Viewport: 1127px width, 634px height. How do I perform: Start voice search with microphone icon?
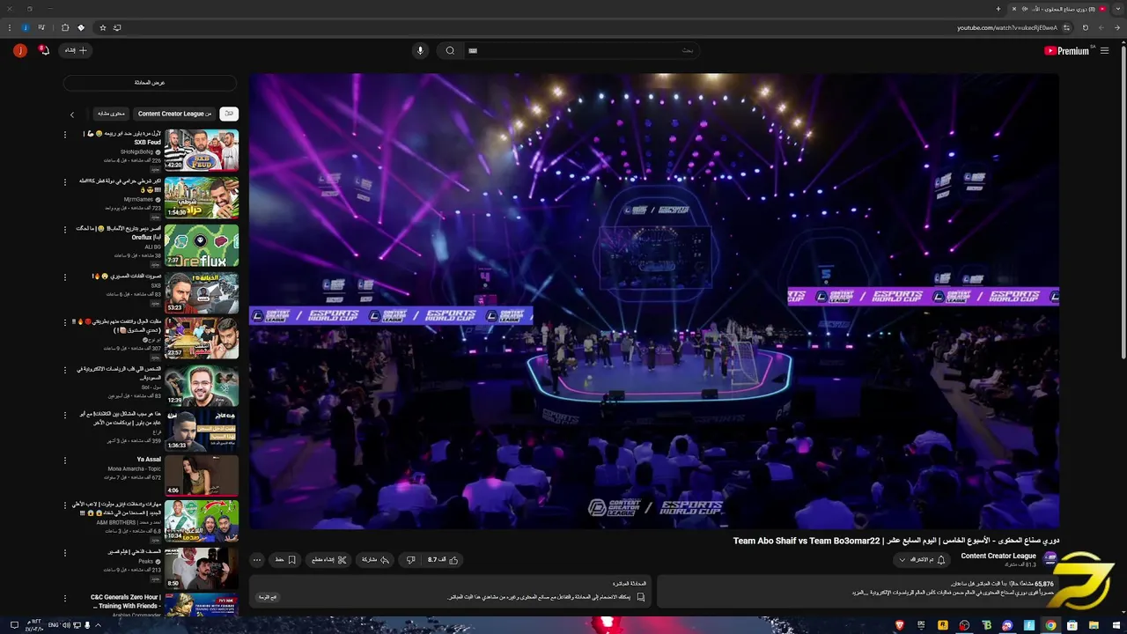(420, 50)
